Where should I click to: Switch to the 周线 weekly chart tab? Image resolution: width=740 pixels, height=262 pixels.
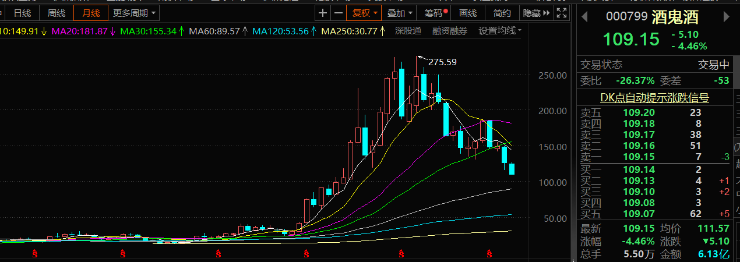click(57, 13)
